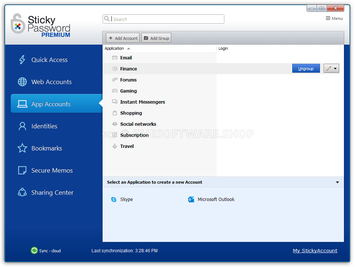
Task: Maximize the Sticky Password window
Action: 321,8
